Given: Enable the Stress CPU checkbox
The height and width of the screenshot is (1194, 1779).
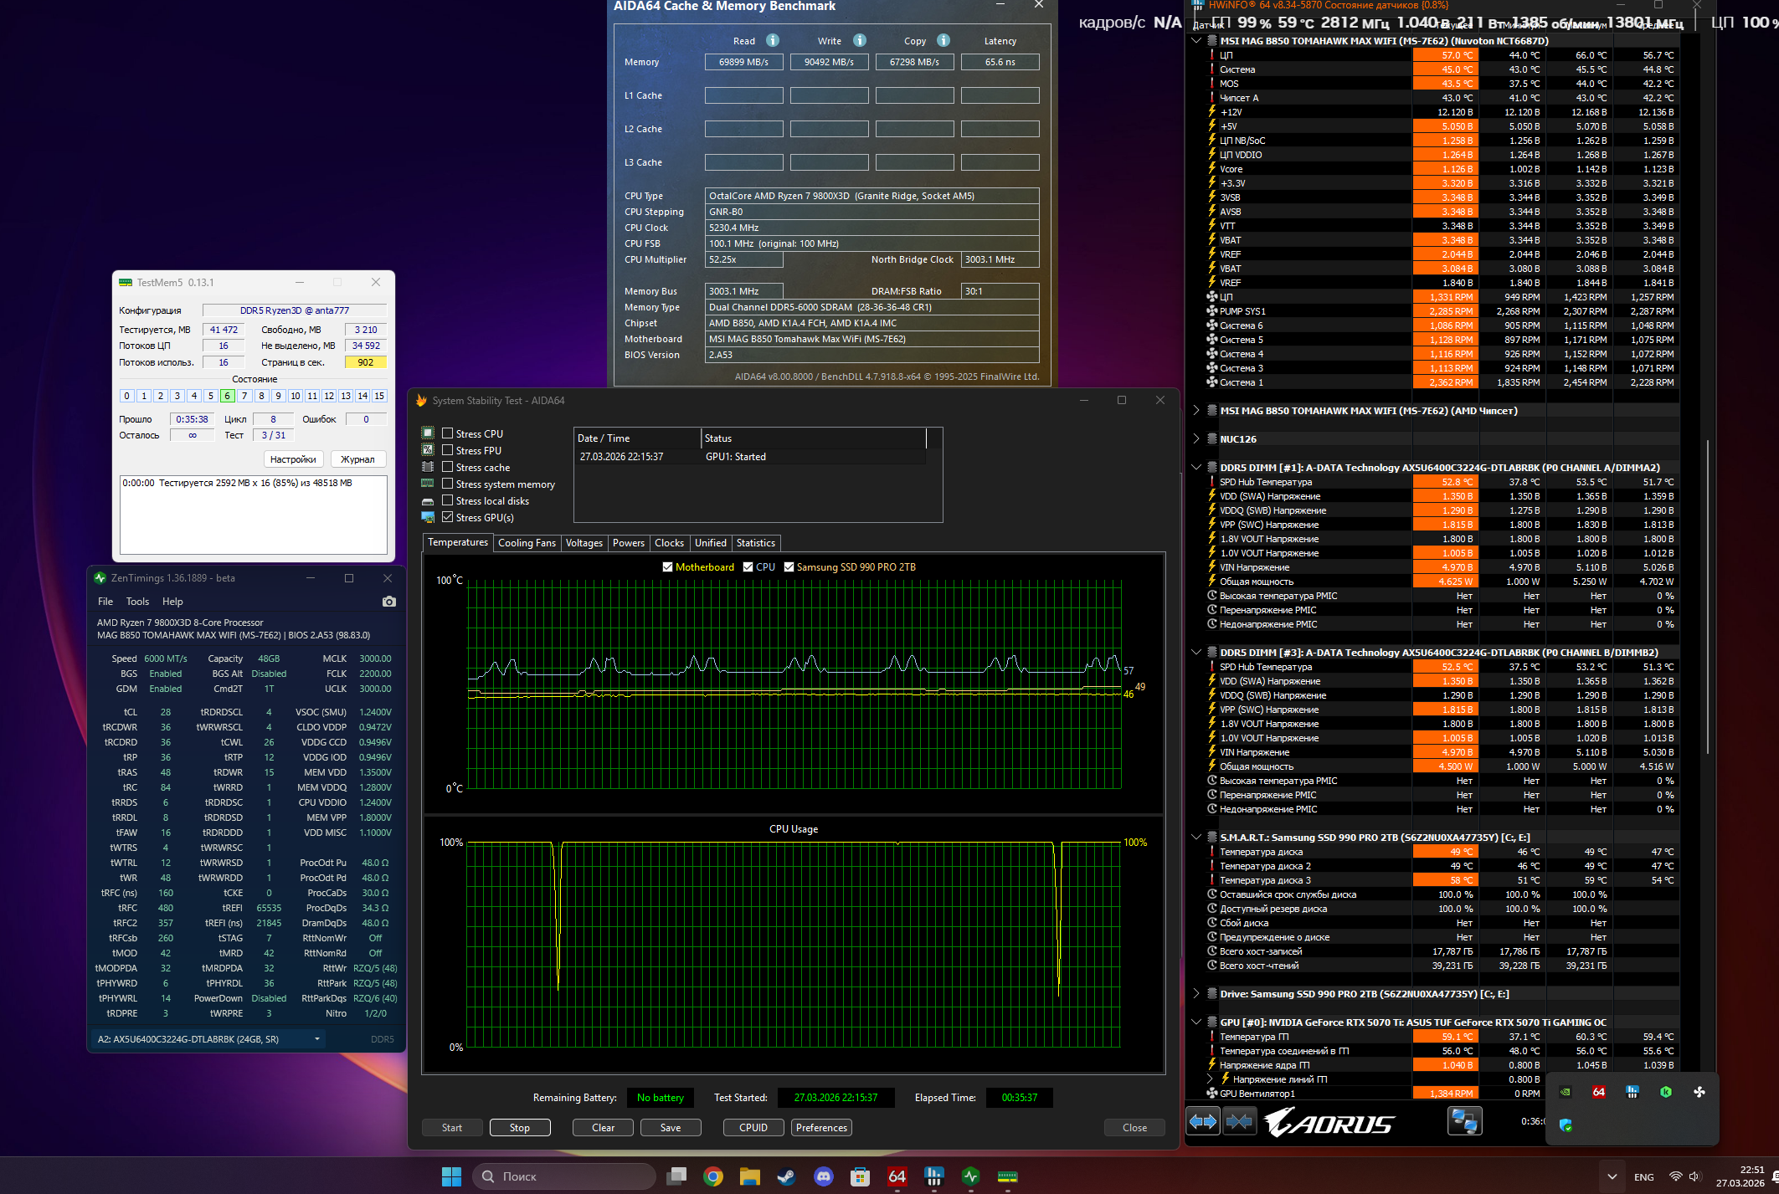Looking at the screenshot, I should pos(448,433).
